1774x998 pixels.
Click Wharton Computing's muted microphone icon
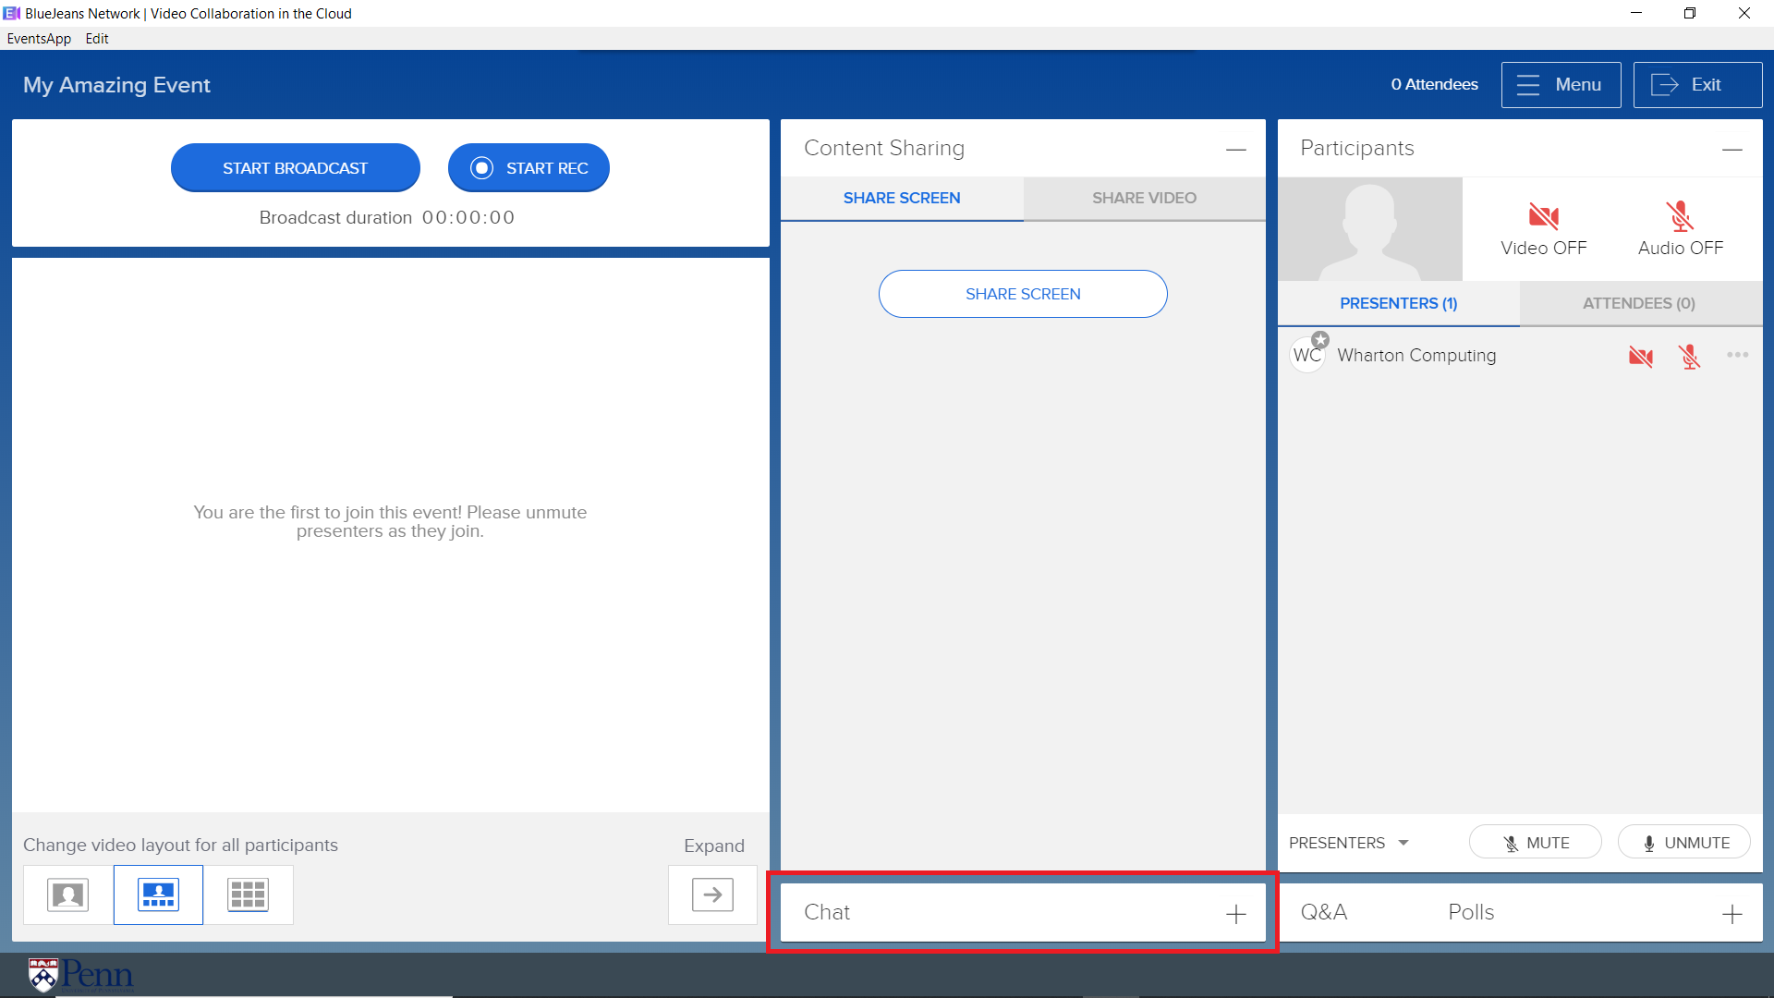pos(1689,357)
